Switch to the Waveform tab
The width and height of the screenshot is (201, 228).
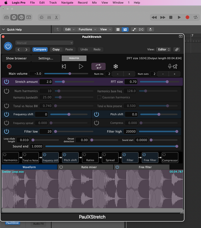pyautogui.click(x=29, y=167)
